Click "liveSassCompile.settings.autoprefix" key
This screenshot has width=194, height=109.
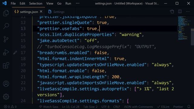[x=83, y=89]
